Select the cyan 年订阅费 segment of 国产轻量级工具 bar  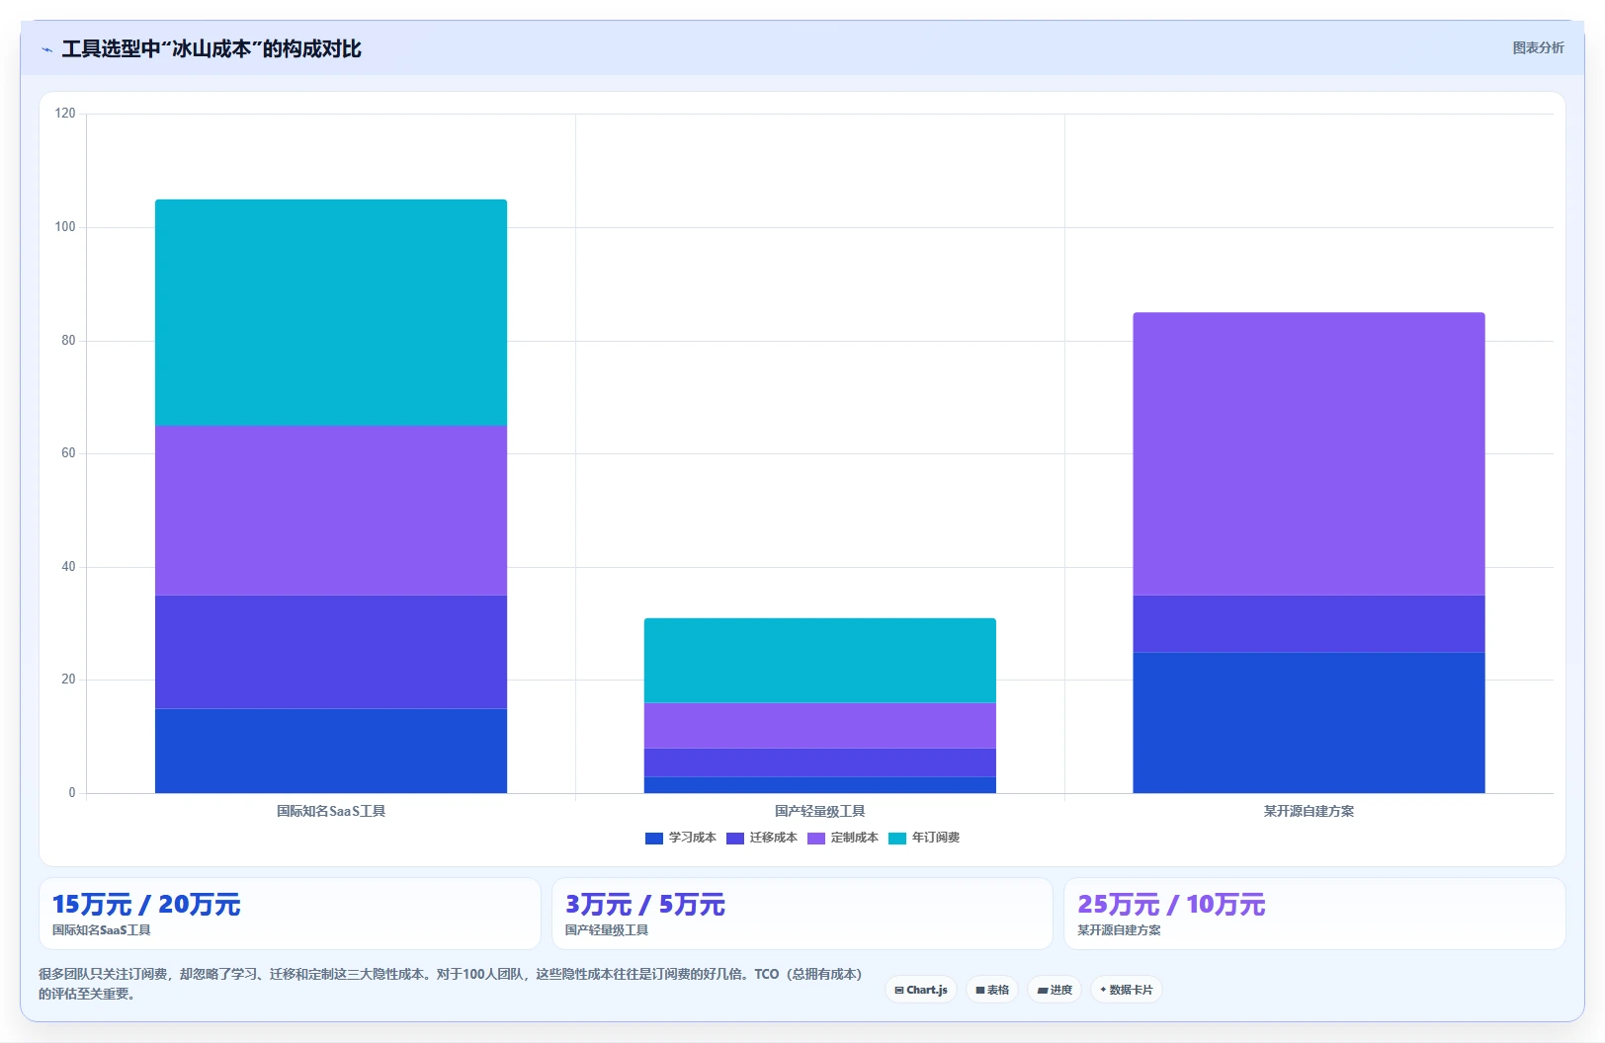click(x=820, y=661)
